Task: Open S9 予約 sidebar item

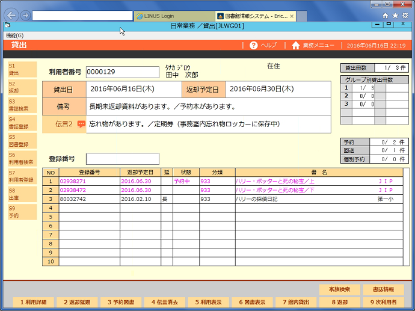Action: (22, 212)
